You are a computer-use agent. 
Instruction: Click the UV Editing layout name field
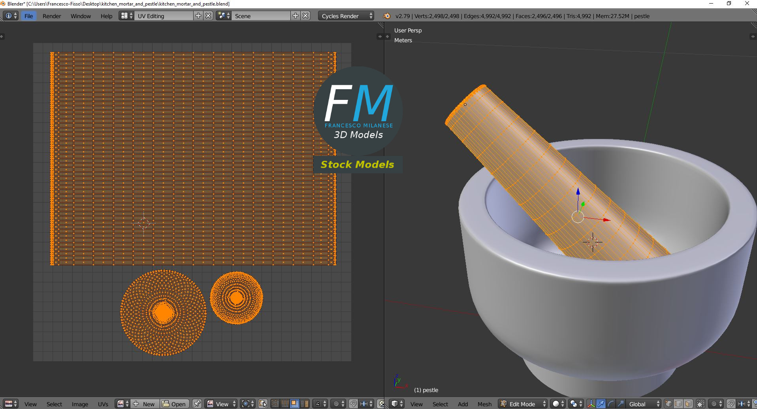[164, 16]
